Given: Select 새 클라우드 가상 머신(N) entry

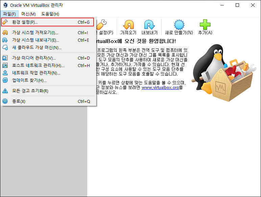Looking at the screenshot, I should coord(48,47).
